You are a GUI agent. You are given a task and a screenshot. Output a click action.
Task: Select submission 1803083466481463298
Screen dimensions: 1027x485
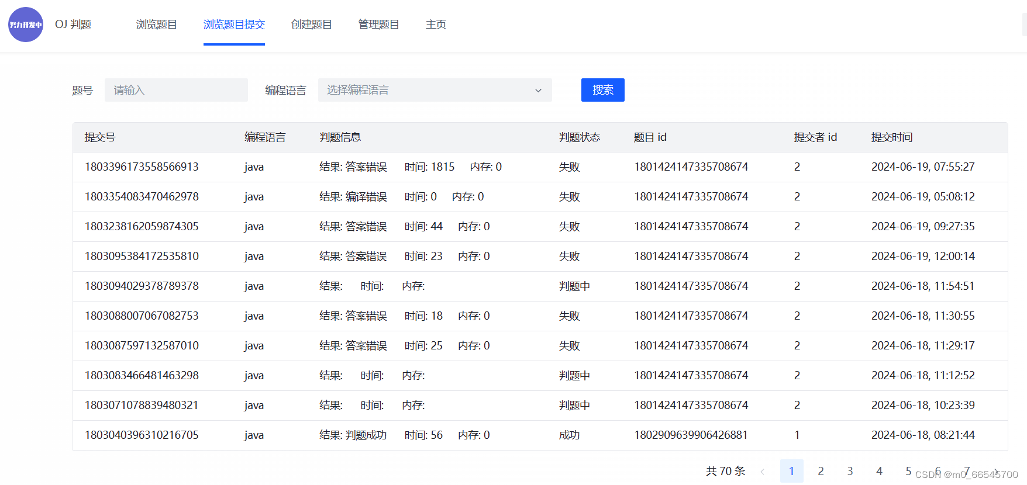(142, 376)
